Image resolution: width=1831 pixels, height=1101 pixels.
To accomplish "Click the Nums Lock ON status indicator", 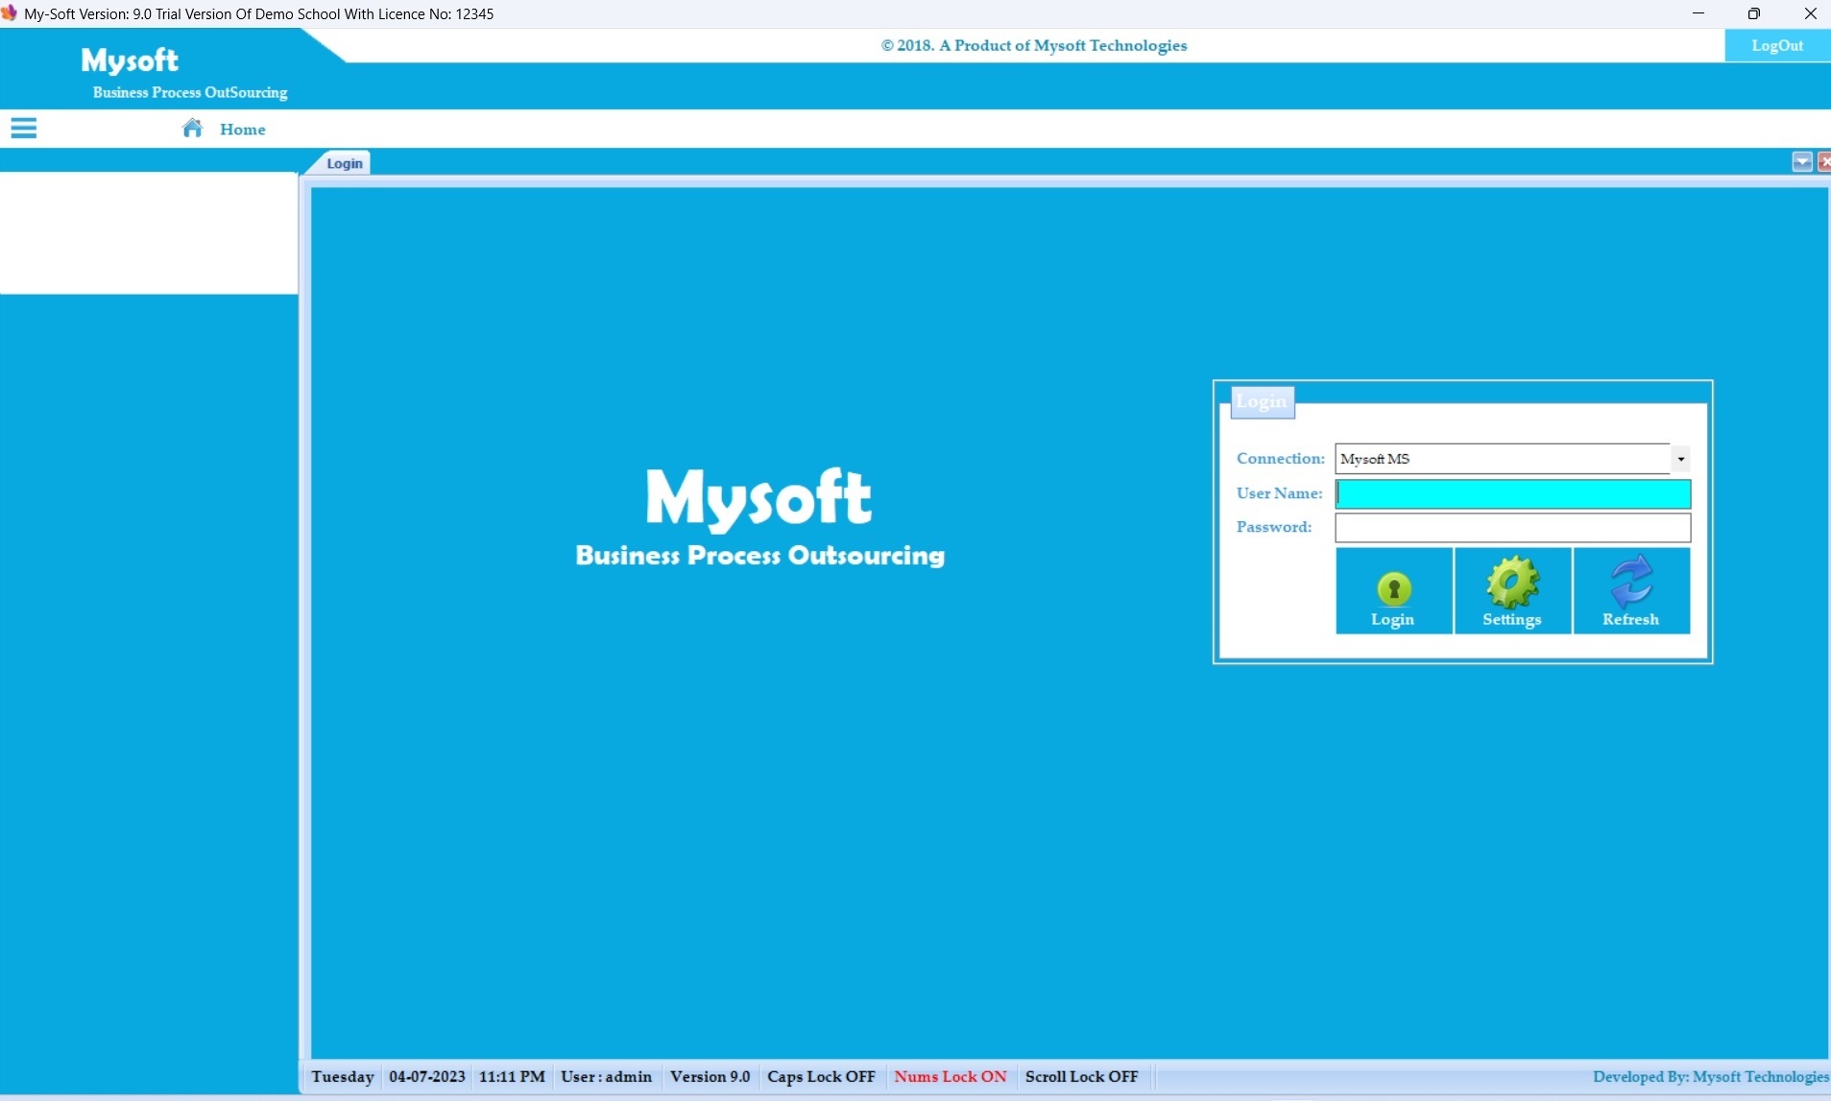I will pos(950,1077).
